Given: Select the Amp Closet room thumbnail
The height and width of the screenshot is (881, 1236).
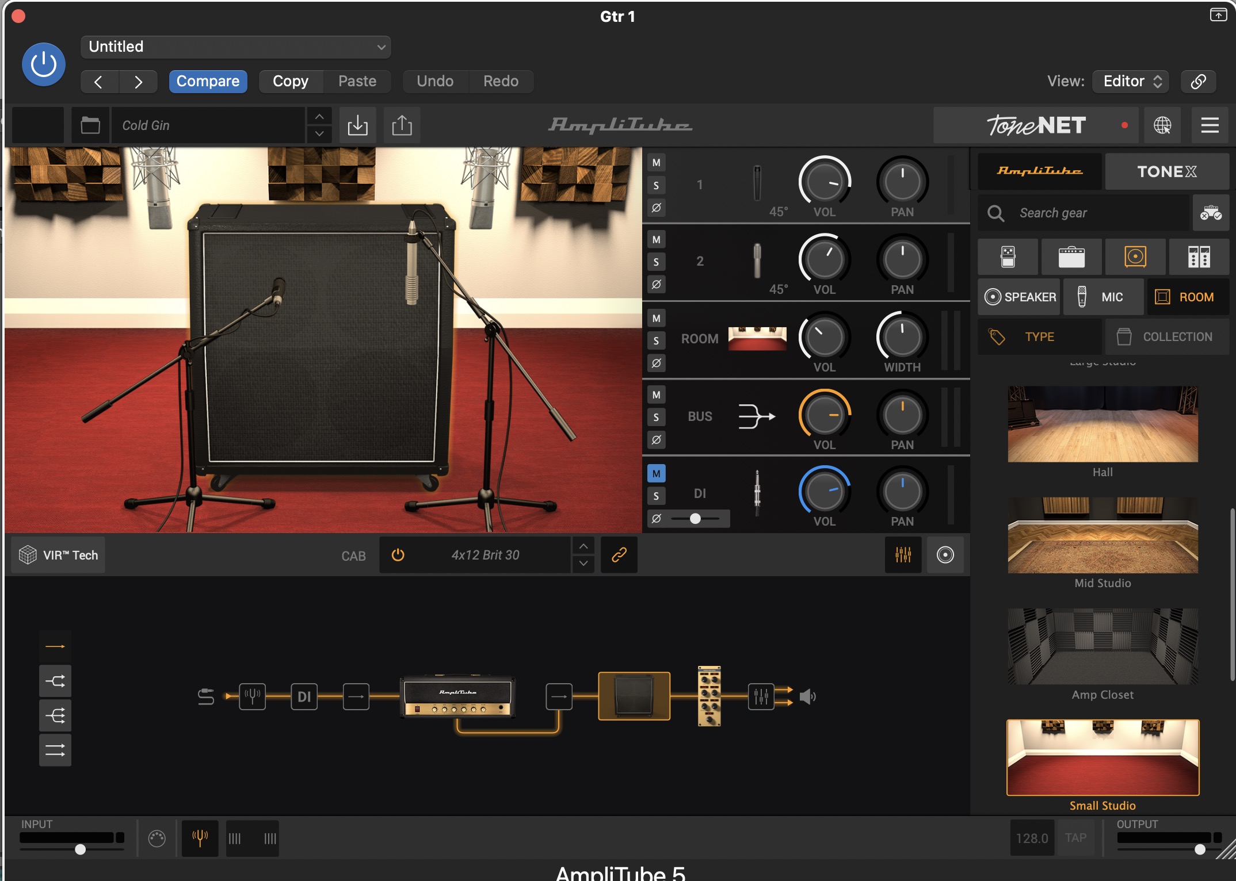Looking at the screenshot, I should coord(1102,647).
